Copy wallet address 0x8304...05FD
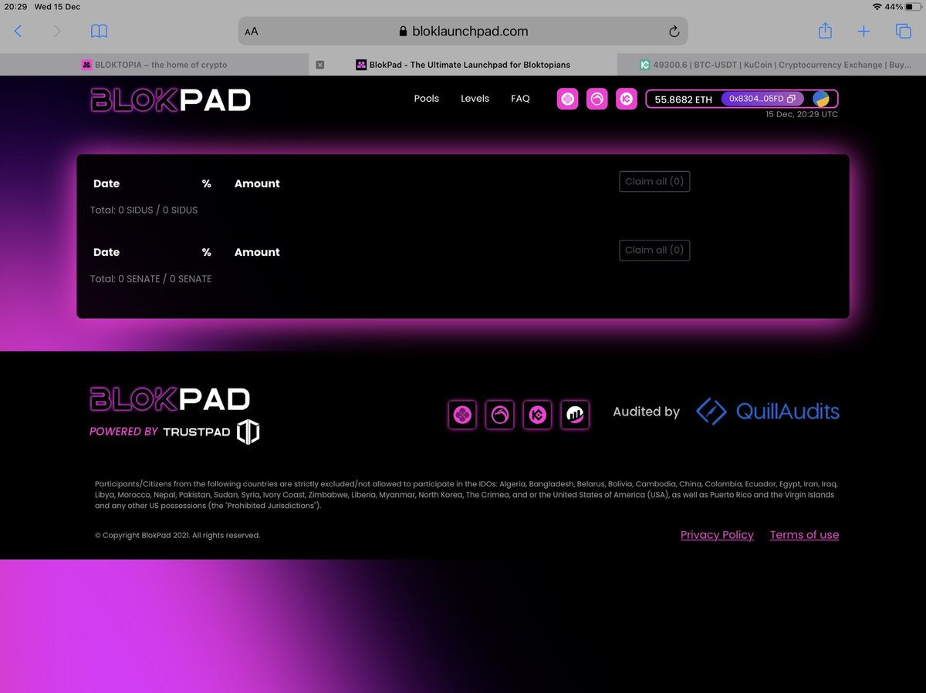The height and width of the screenshot is (693, 926). 762,99
